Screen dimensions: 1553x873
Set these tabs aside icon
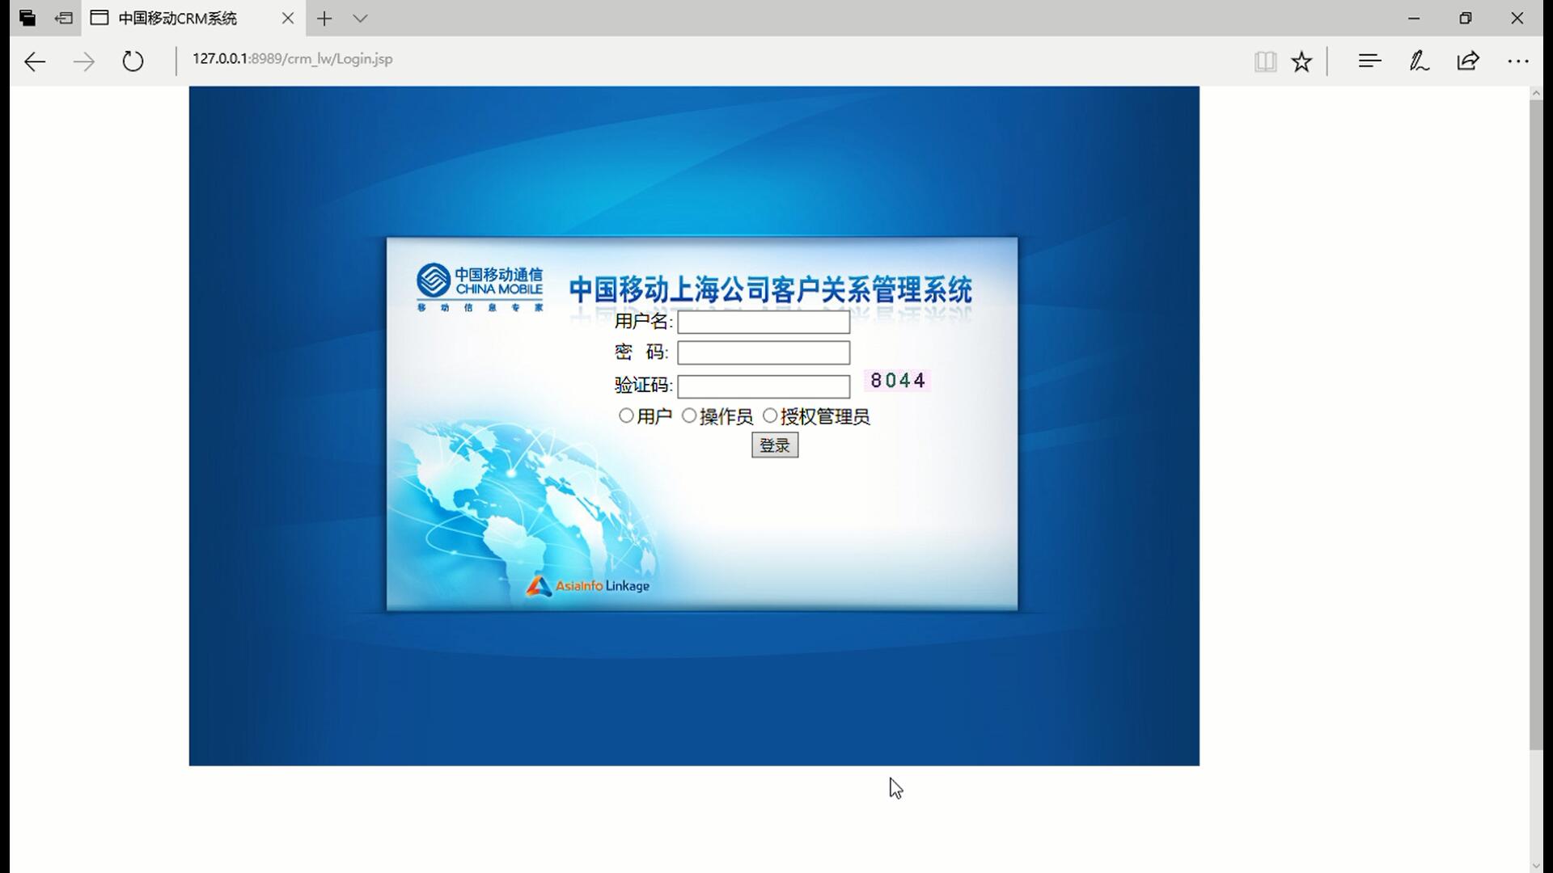click(x=64, y=18)
